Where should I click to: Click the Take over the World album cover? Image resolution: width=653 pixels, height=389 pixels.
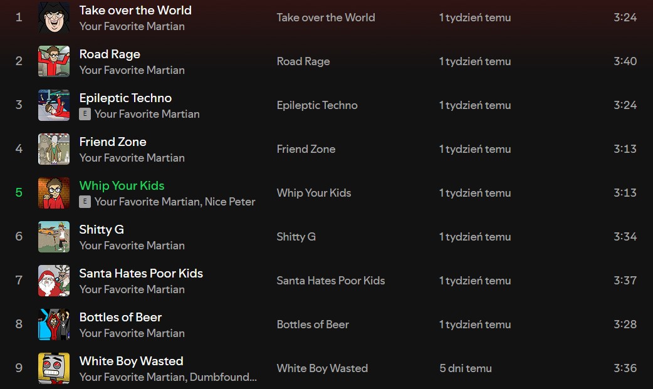(x=54, y=18)
